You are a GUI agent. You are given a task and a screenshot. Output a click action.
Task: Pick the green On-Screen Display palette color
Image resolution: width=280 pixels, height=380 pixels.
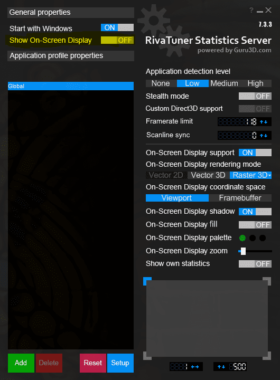tap(242, 238)
